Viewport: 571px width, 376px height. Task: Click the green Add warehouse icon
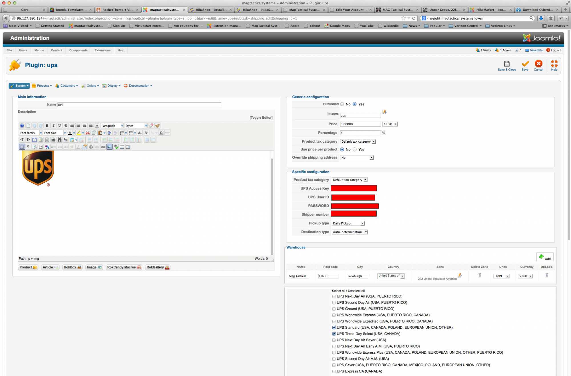coord(541,257)
